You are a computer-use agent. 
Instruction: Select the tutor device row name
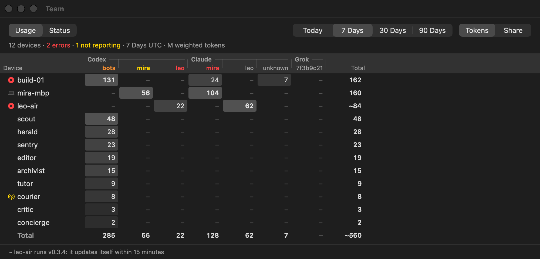tap(25, 184)
